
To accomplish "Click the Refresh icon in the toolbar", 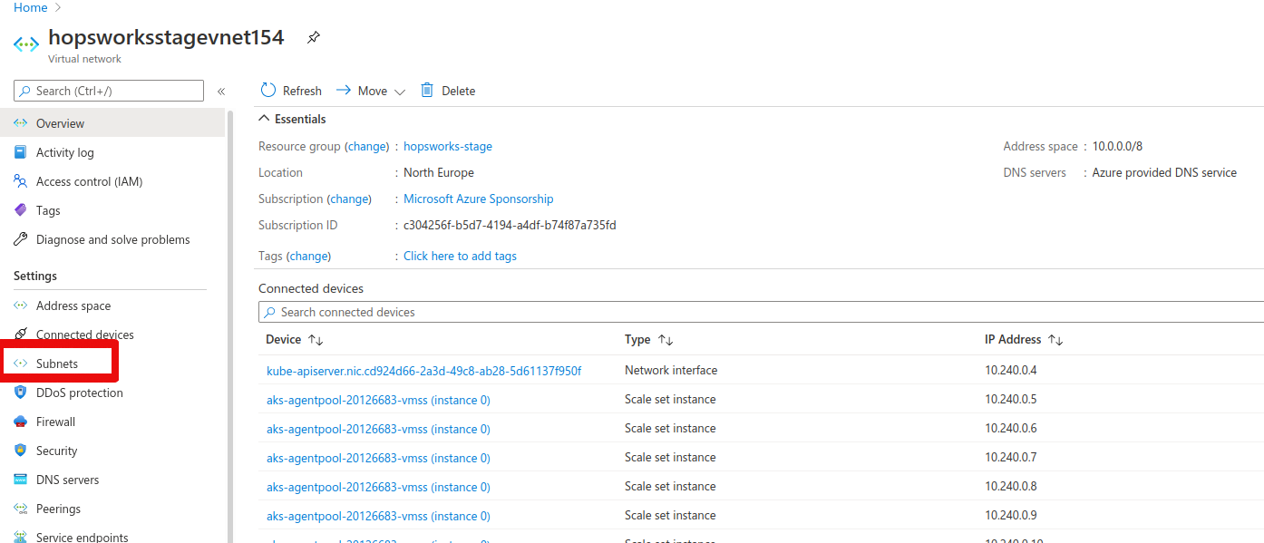I will tap(268, 91).
